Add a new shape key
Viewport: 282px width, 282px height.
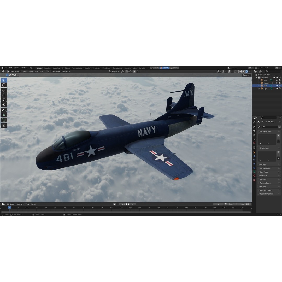click(278, 152)
